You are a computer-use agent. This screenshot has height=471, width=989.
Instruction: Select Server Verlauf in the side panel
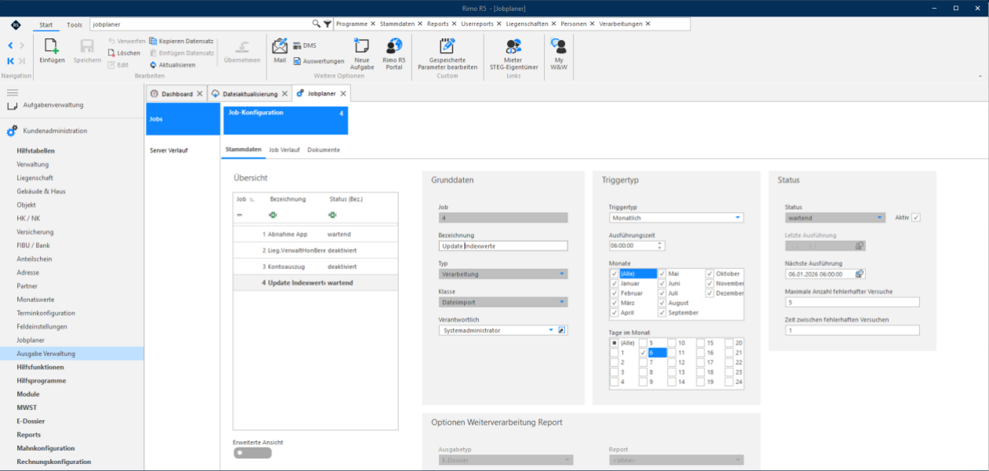click(168, 150)
